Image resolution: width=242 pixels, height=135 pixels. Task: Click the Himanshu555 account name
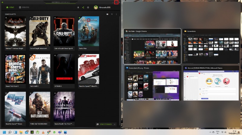coord(105,7)
